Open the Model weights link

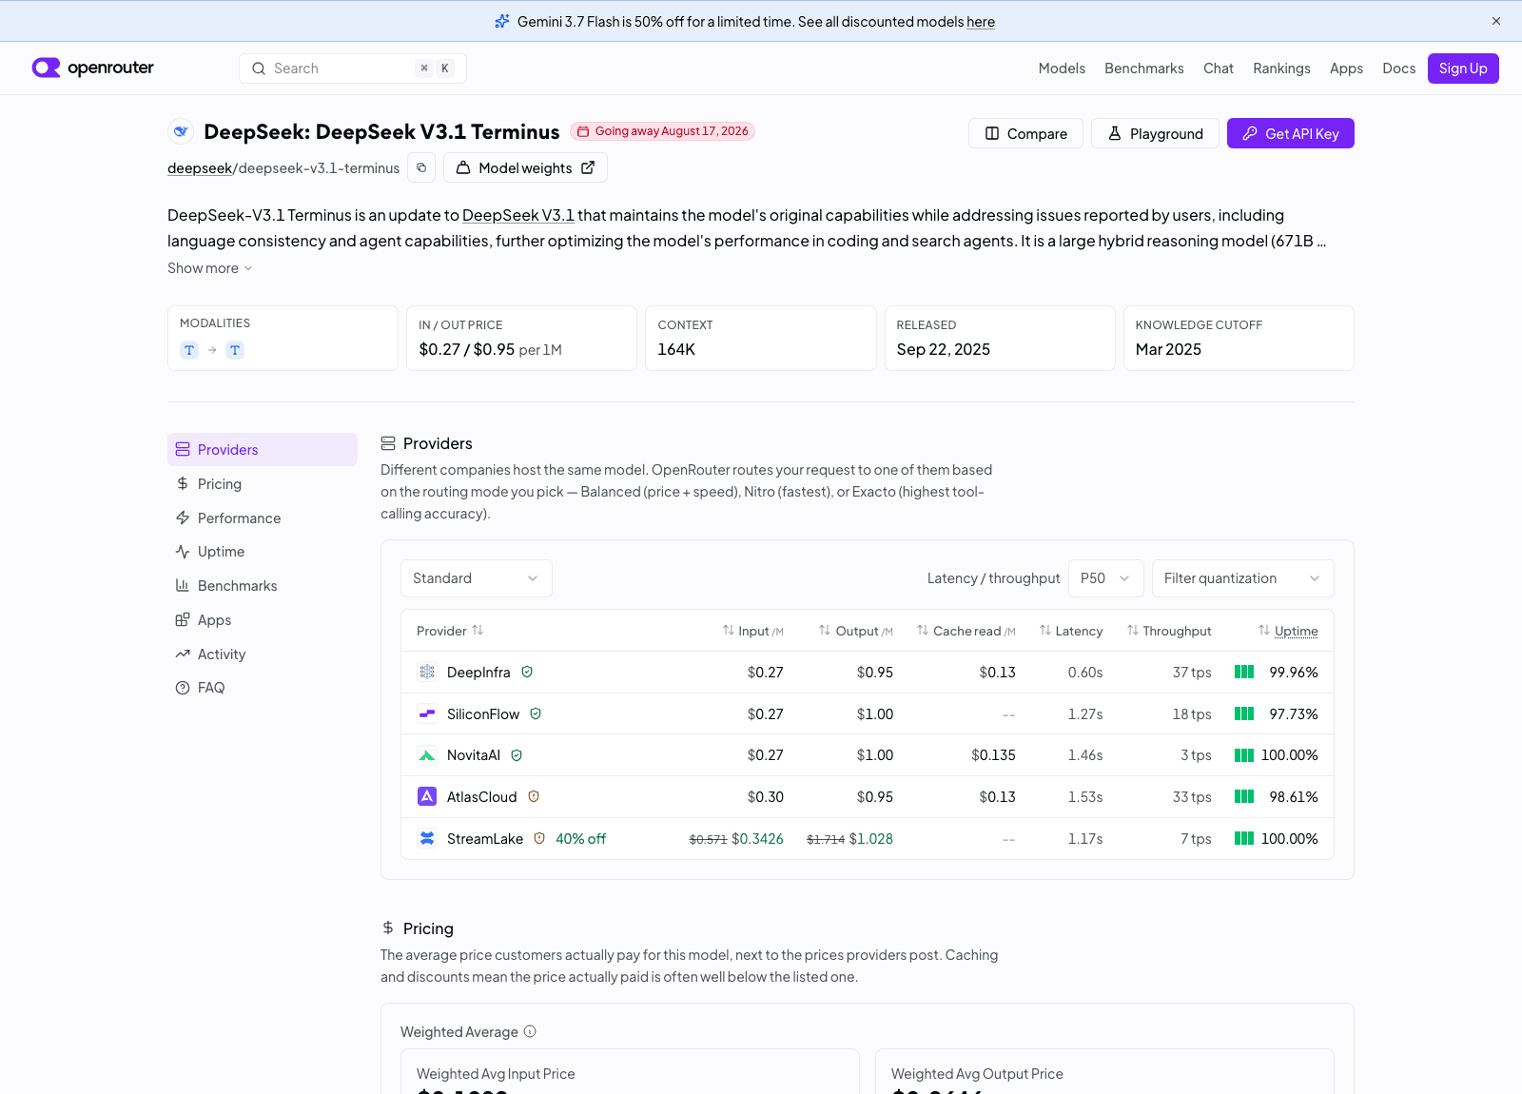(525, 167)
